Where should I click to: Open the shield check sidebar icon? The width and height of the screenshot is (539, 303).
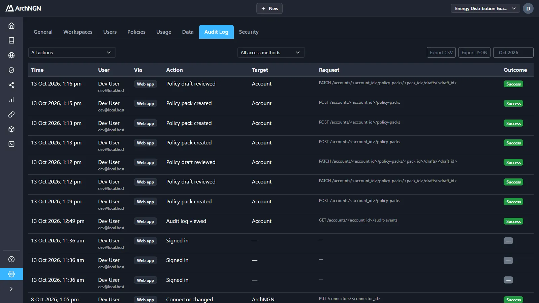point(11,70)
